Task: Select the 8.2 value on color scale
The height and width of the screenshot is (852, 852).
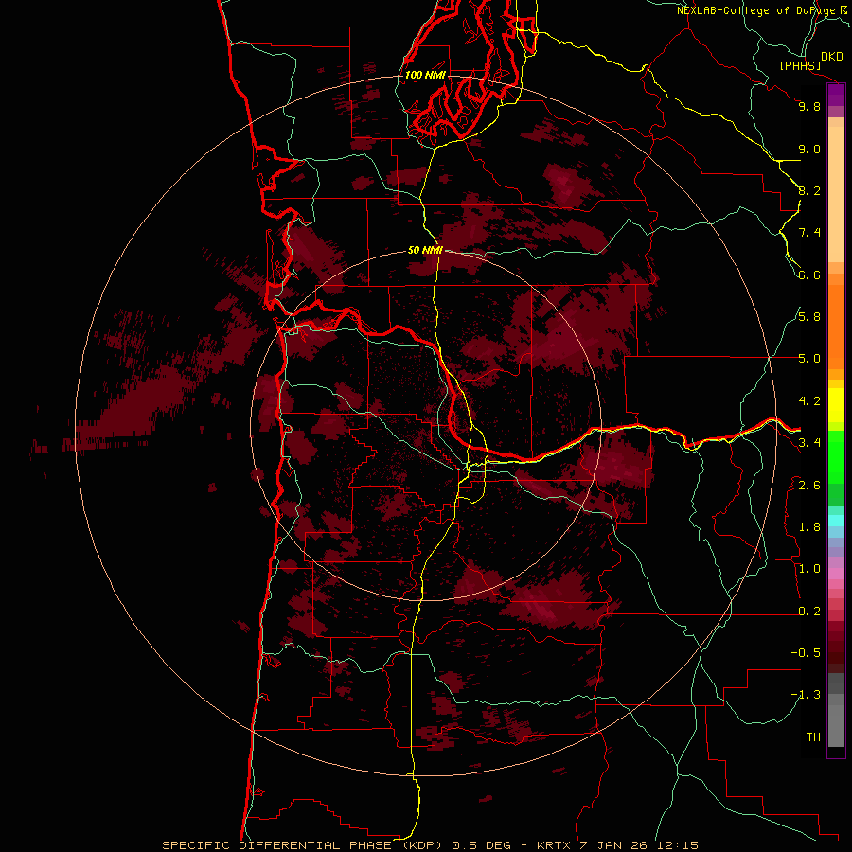Action: (809, 190)
